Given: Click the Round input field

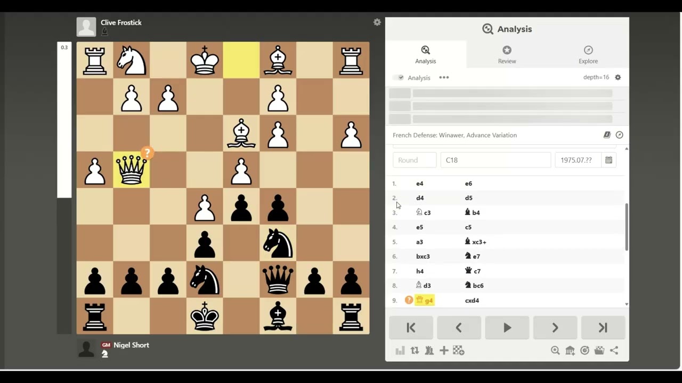Looking at the screenshot, I should (415, 160).
